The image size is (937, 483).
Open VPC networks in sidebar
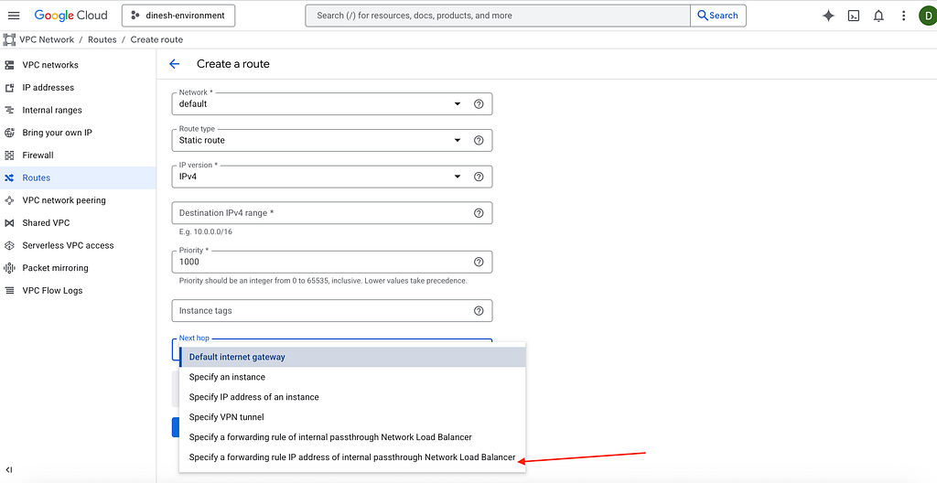click(50, 65)
